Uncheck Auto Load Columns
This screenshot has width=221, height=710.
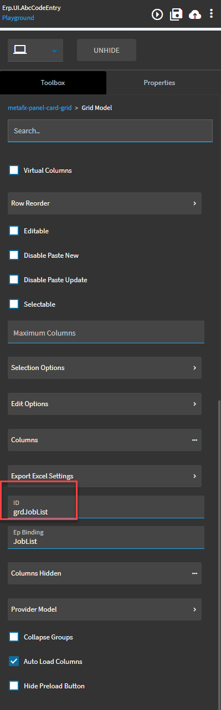[x=14, y=662]
